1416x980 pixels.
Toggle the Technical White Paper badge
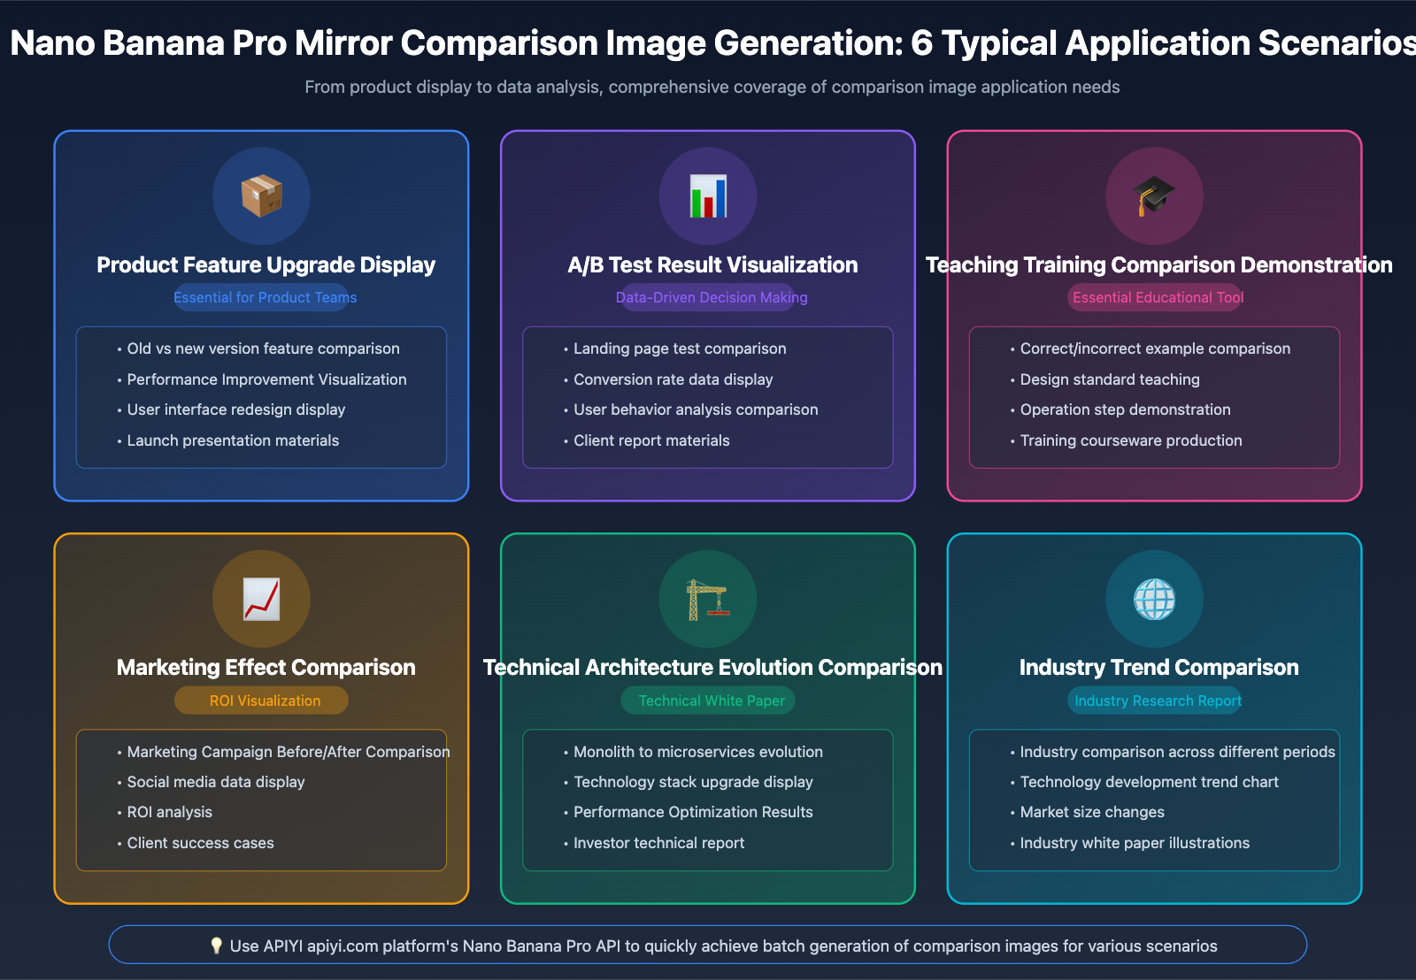[708, 700]
